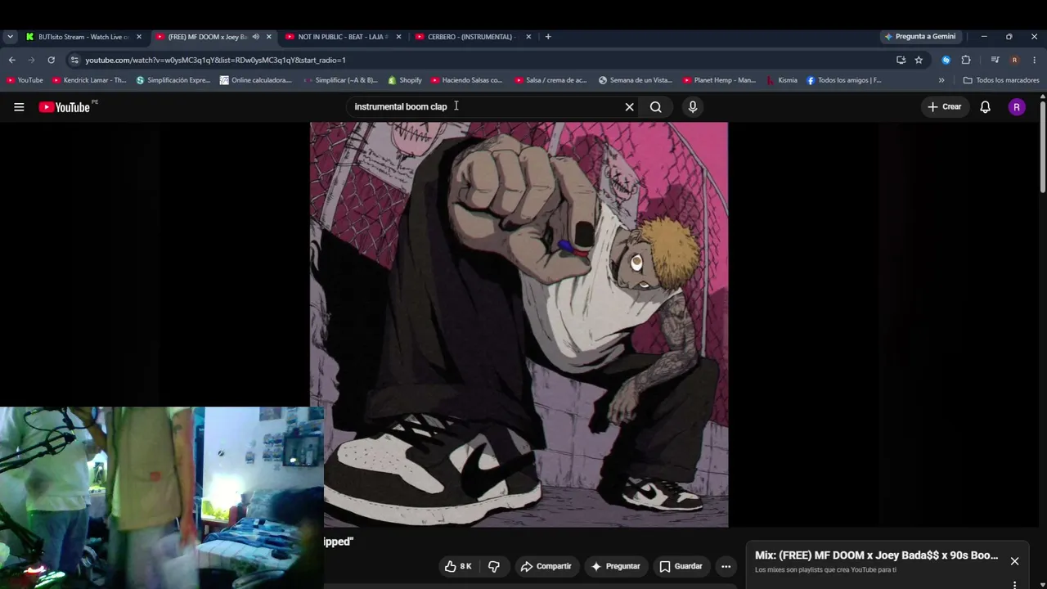Click the browser address bar URL
1047x589 pixels.
(x=216, y=60)
